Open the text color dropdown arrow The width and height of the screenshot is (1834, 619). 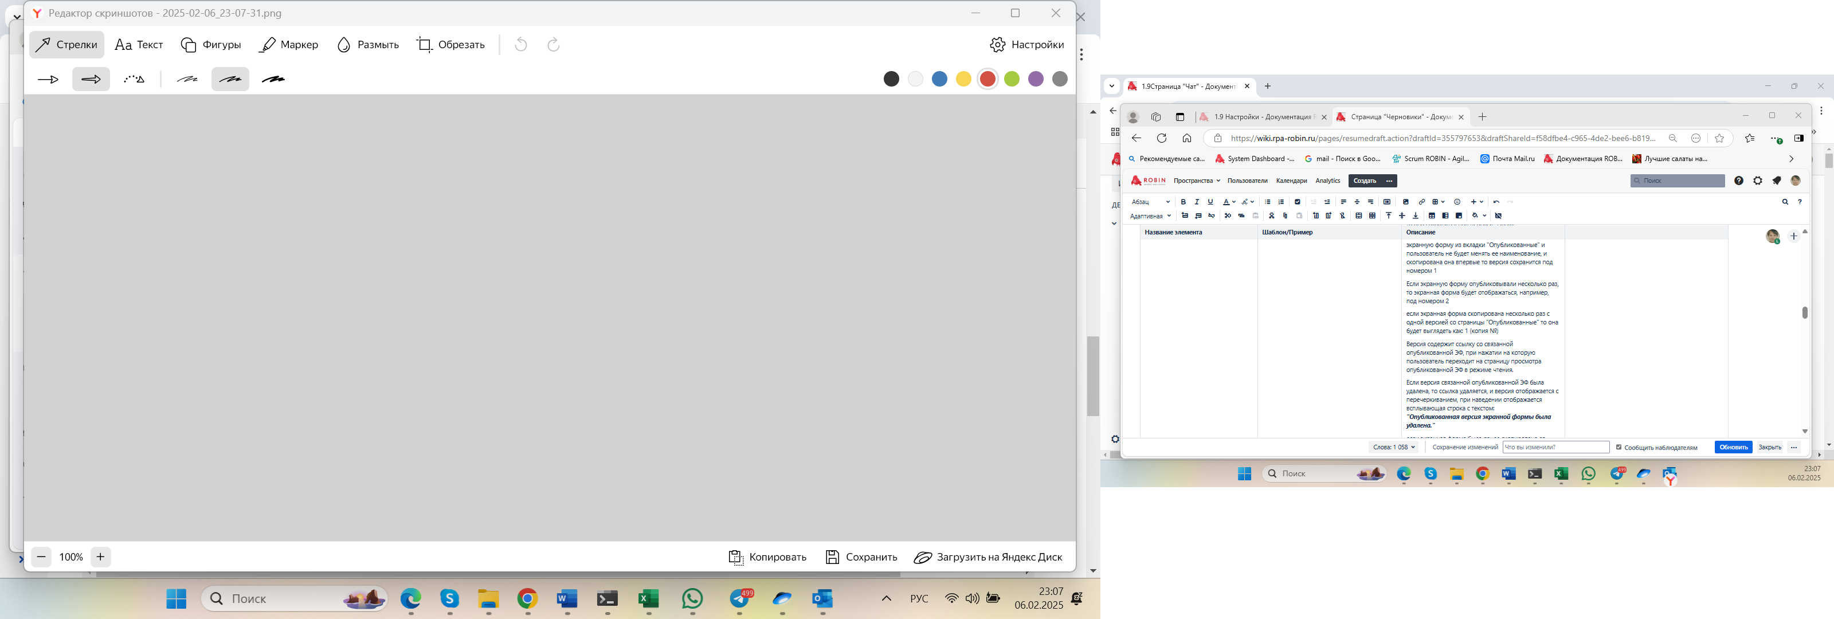[x=1234, y=202]
